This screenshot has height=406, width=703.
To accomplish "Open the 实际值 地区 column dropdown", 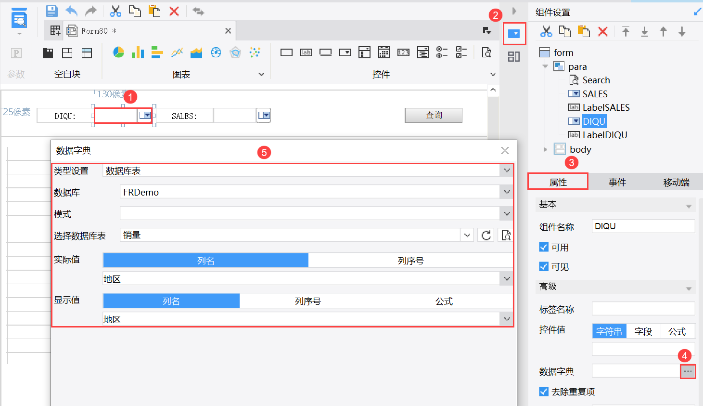I will [x=507, y=278].
